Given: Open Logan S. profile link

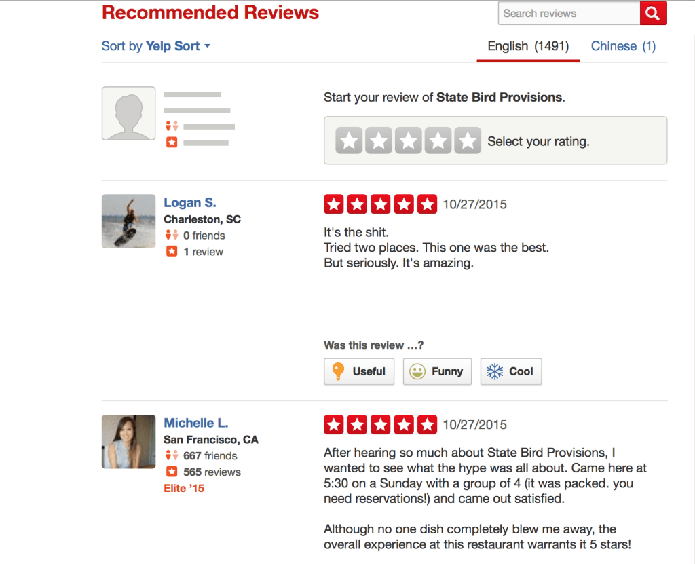Looking at the screenshot, I should pyautogui.click(x=190, y=202).
